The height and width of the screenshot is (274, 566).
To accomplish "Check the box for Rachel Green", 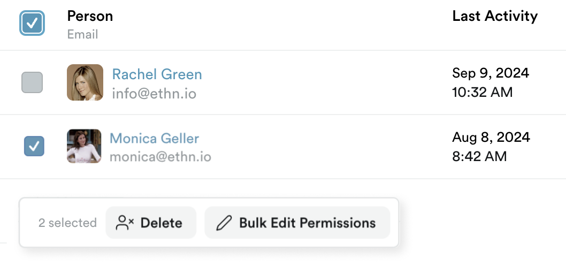I will [x=32, y=82].
